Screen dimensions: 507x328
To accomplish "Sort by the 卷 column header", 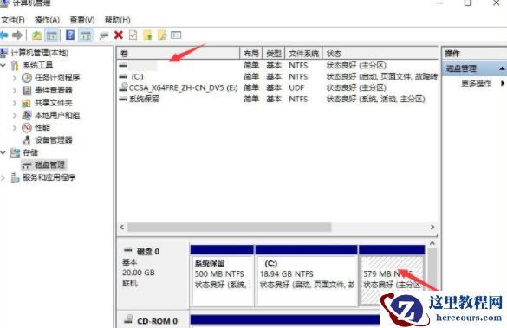I will coord(179,54).
